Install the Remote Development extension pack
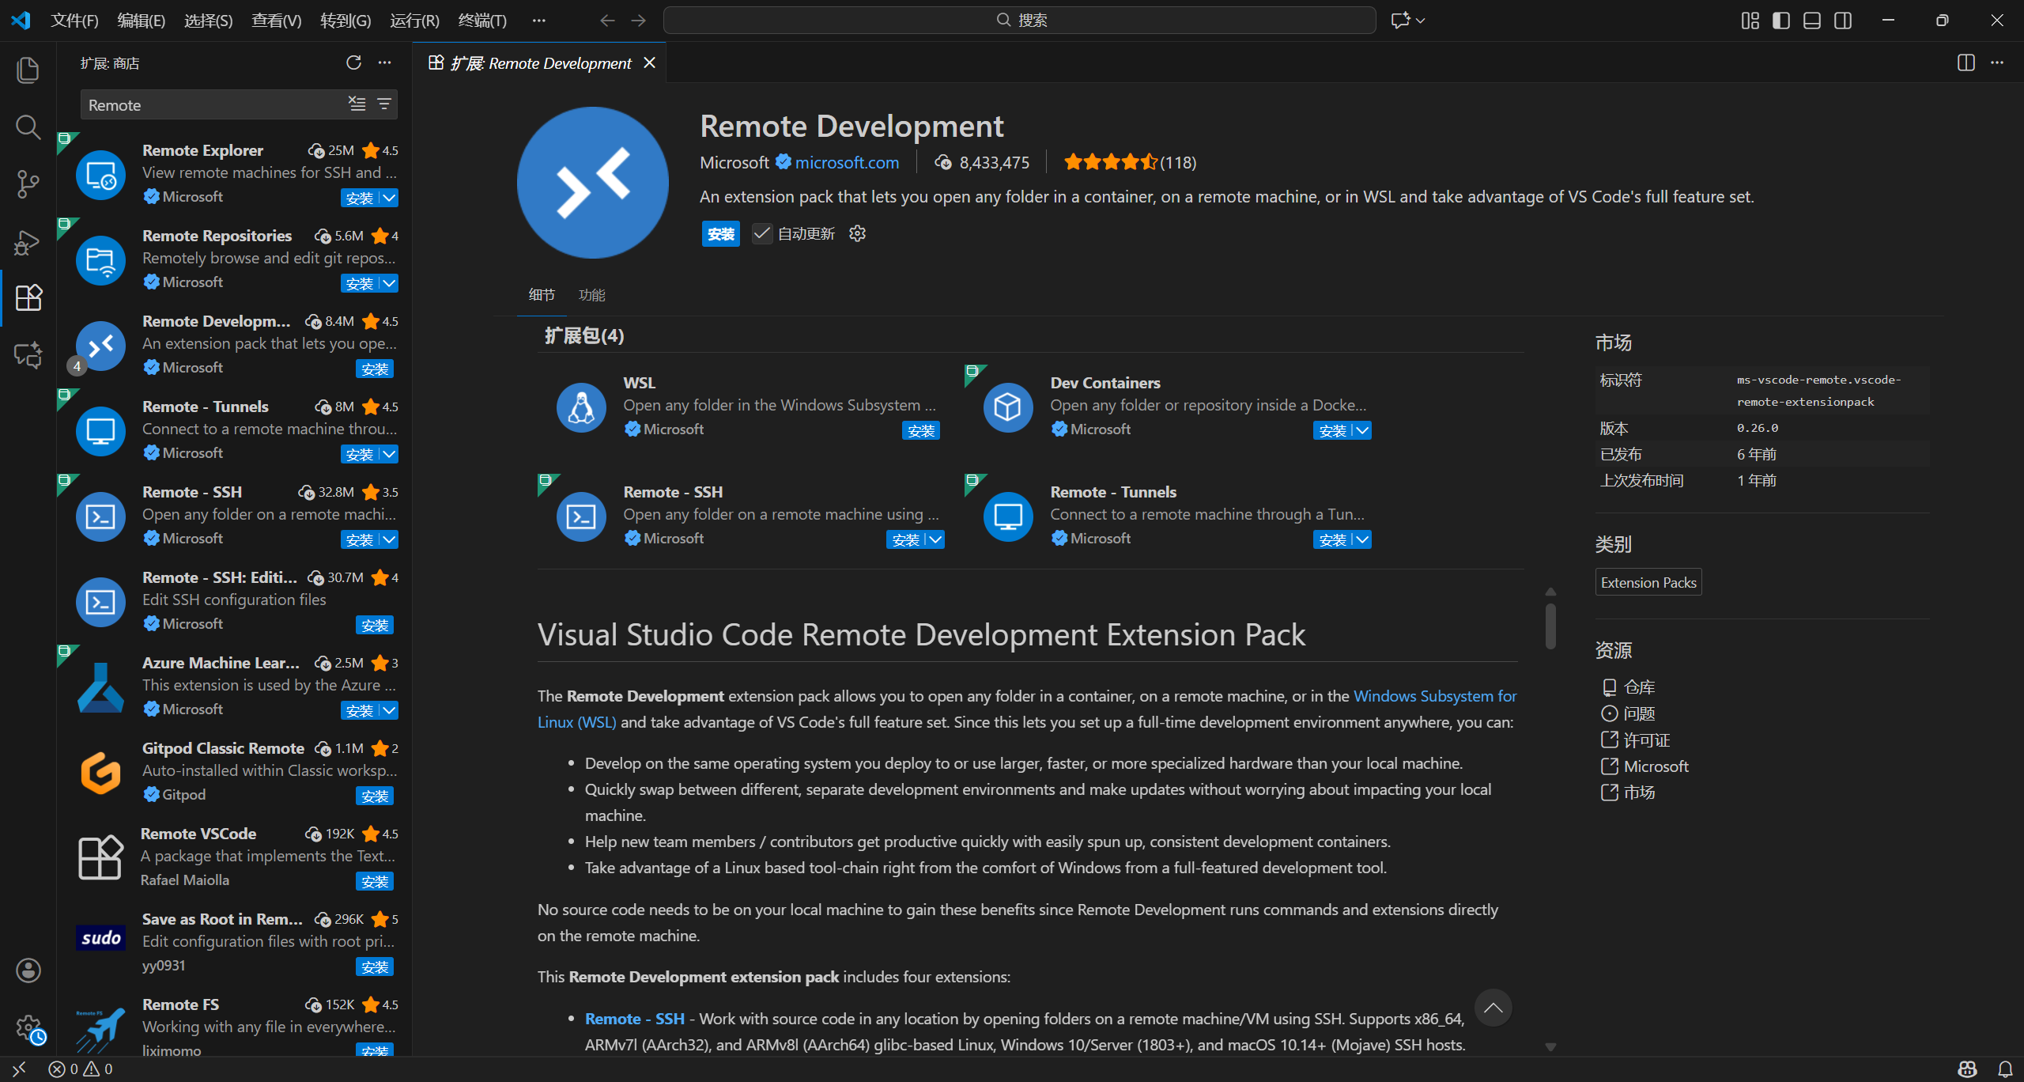The image size is (2024, 1082). point(720,233)
